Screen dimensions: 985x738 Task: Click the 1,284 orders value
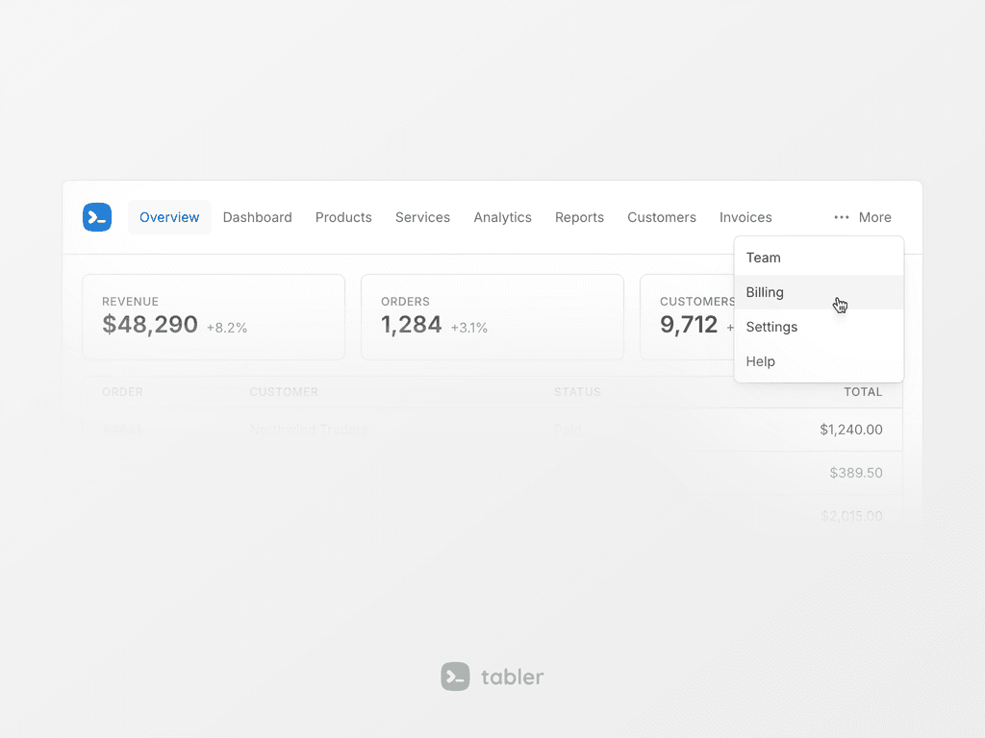coord(412,325)
